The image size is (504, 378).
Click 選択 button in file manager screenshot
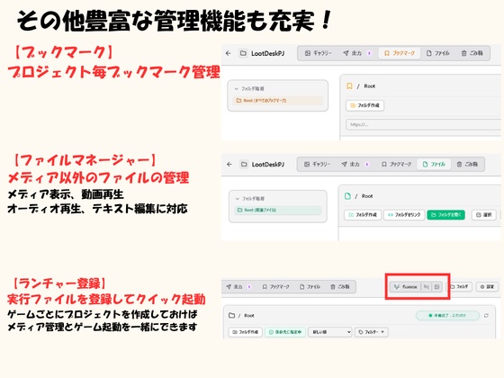point(484,215)
